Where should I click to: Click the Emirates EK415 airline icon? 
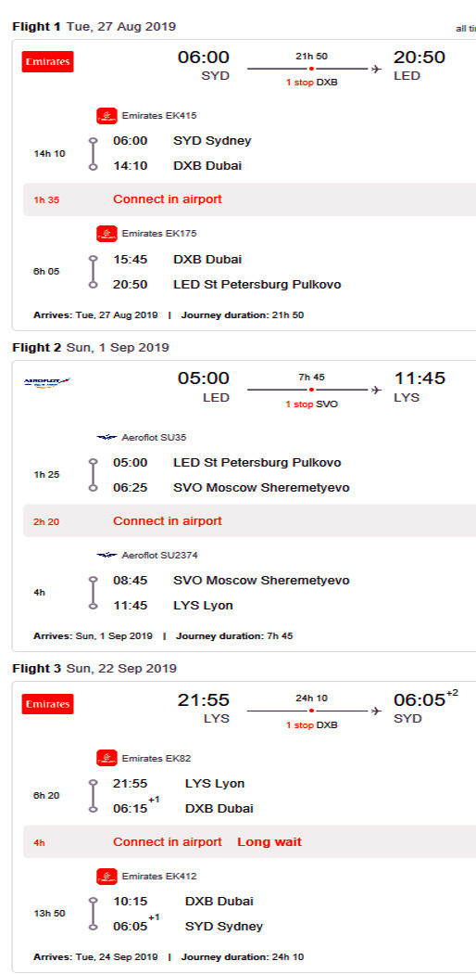106,116
